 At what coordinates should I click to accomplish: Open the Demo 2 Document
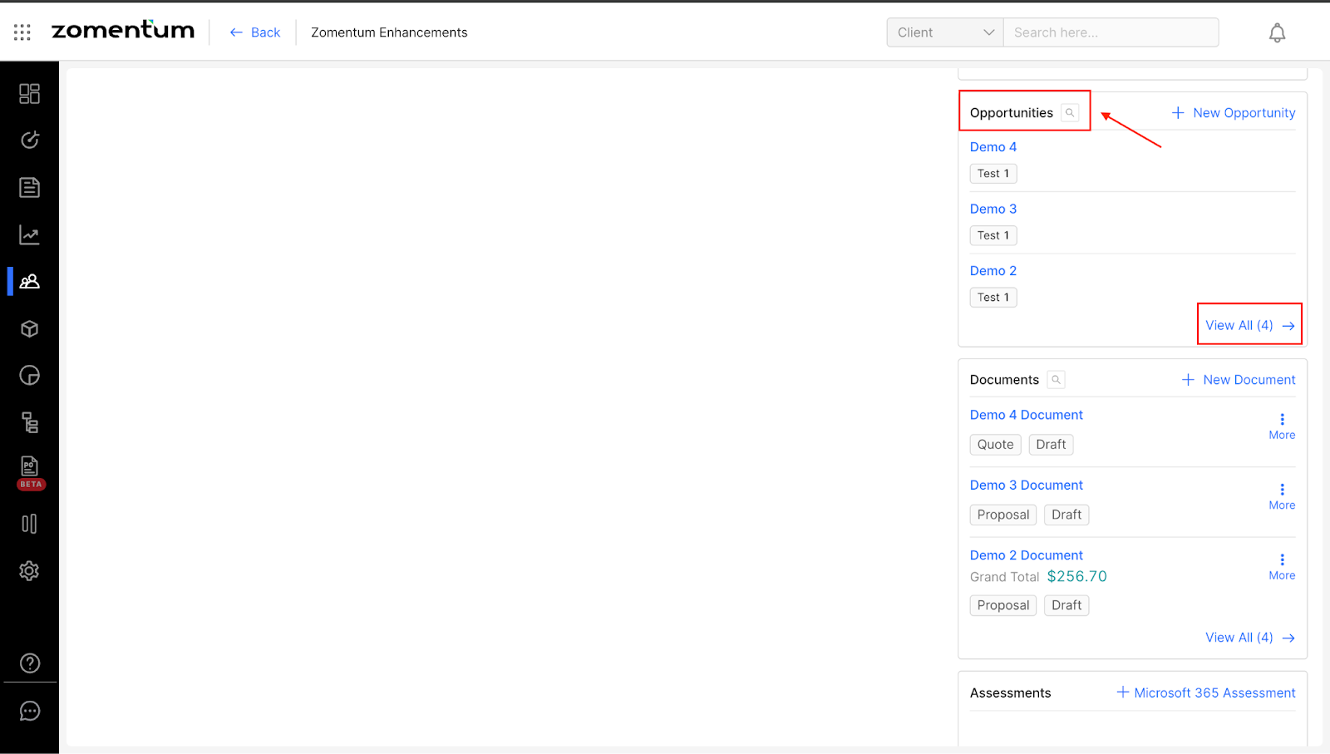coord(1027,555)
